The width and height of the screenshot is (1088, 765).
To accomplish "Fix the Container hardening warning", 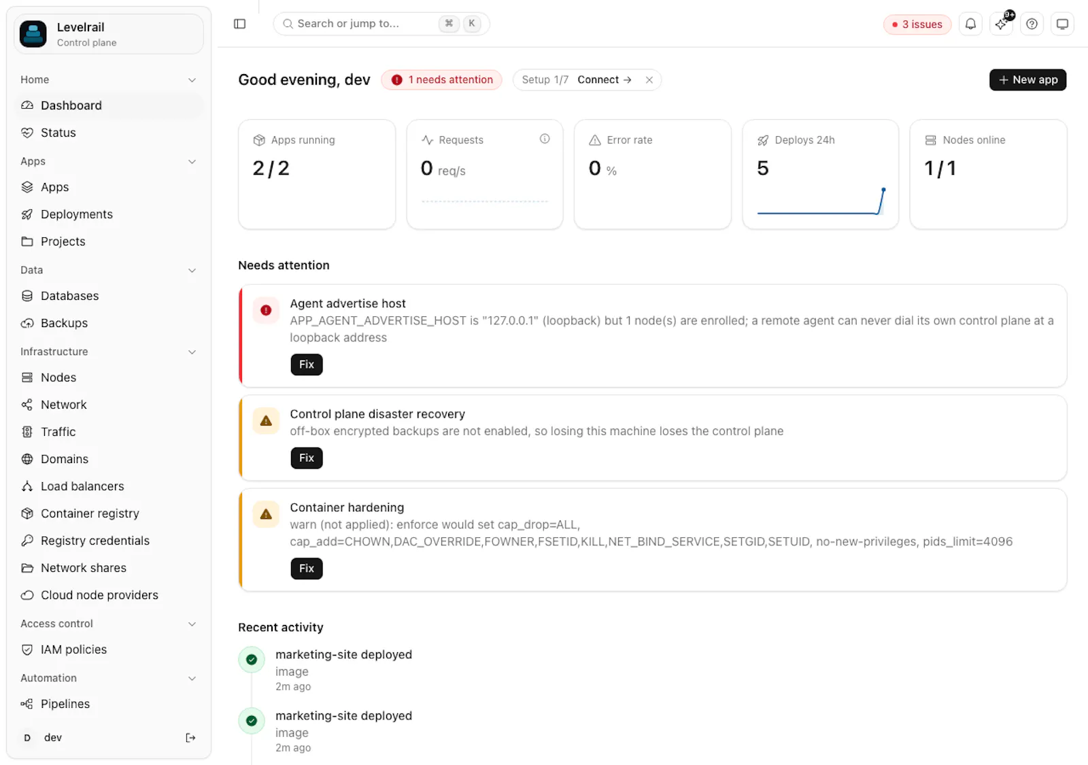I will tap(307, 568).
